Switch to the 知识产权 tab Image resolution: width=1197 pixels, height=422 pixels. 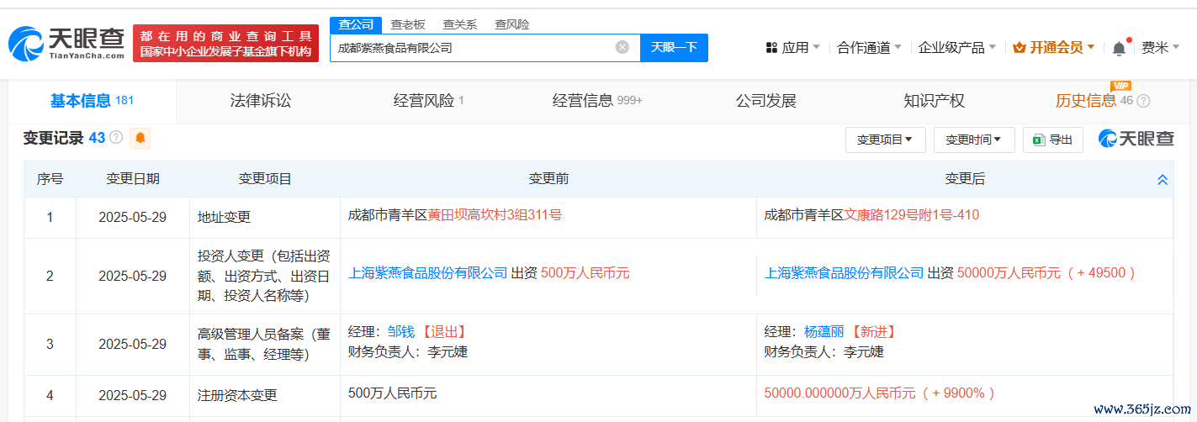pos(934,101)
